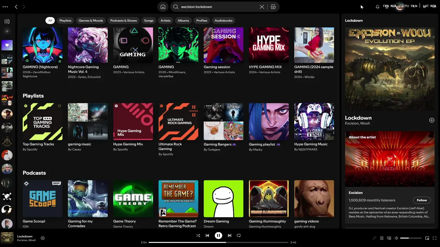Screen dimensions: 440x247
Task: Skip to previous track
Action: pos(207,236)
